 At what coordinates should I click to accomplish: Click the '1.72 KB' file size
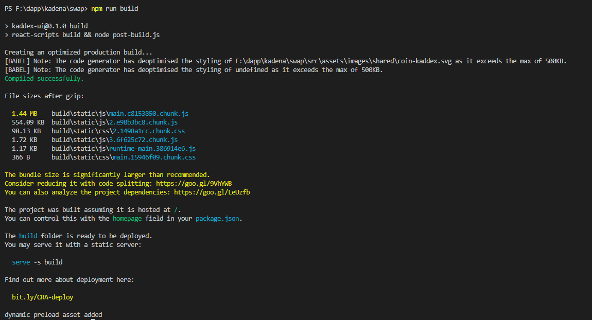(x=25, y=139)
